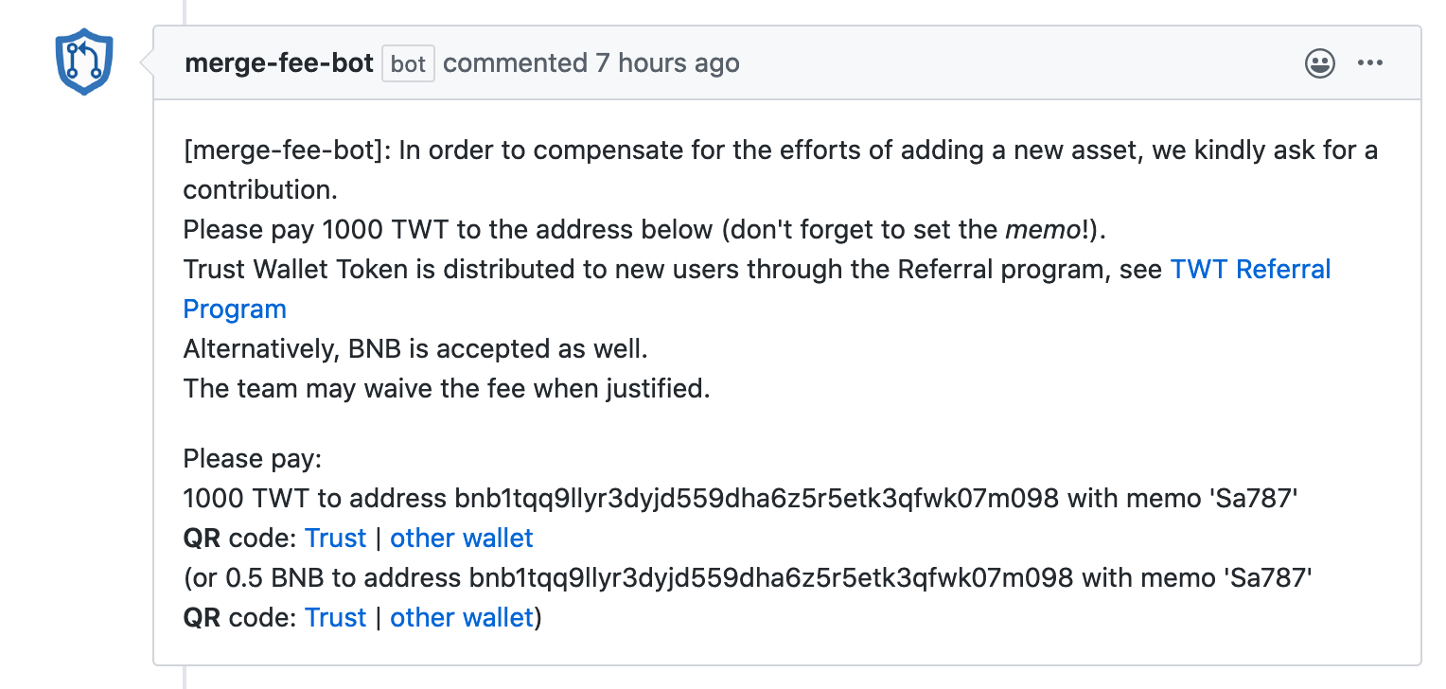Click the smiley face reaction icon
This screenshot has width=1446, height=689.
click(1319, 64)
